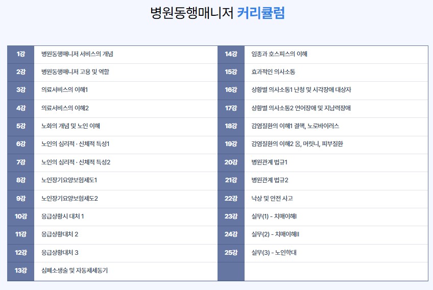Click 낙상 및 안전 사고 lecture title
433x290 pixels.
(272, 198)
